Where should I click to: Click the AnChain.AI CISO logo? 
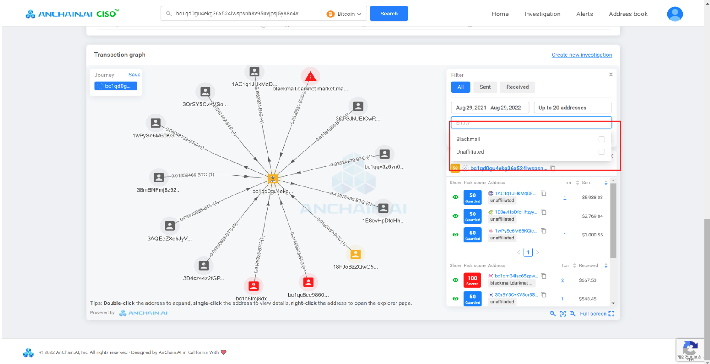point(72,14)
